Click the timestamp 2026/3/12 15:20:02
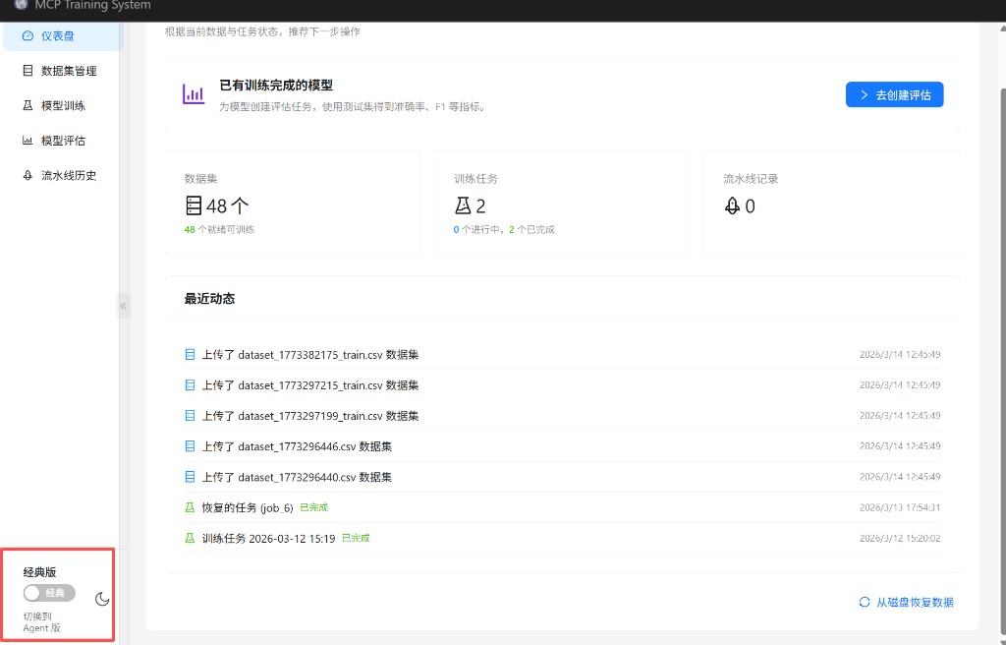The image size is (1006, 645). tap(900, 538)
